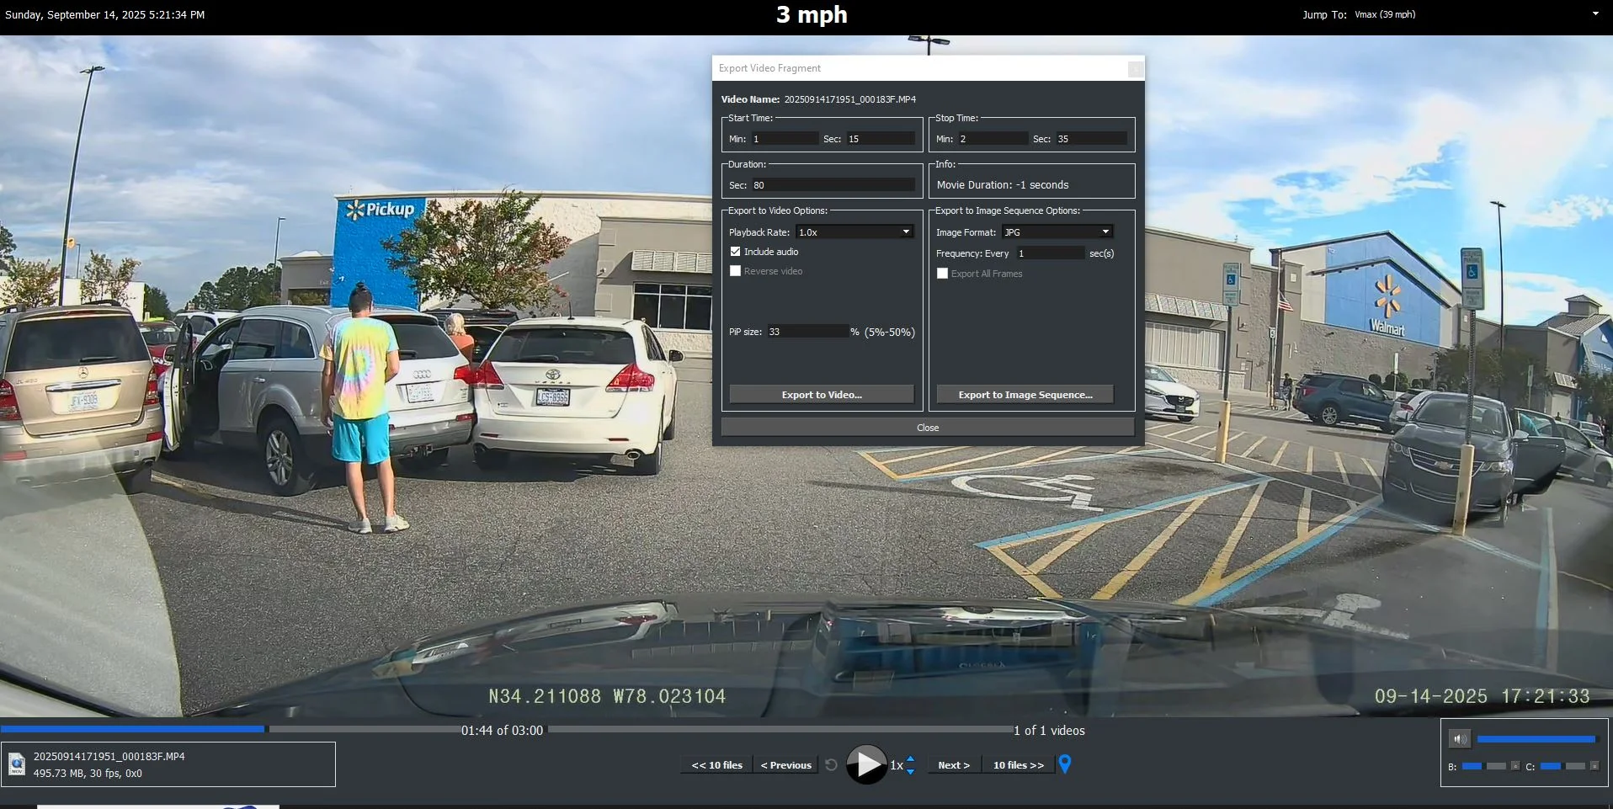Reset brightness with small B button
The width and height of the screenshot is (1613, 809).
1515,766
